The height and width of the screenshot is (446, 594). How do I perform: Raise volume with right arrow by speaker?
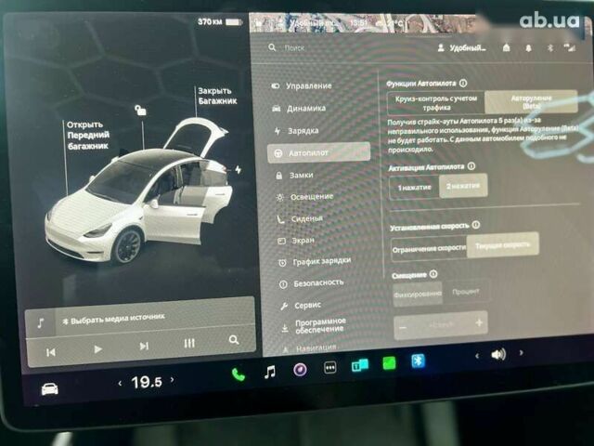pyautogui.click(x=522, y=353)
